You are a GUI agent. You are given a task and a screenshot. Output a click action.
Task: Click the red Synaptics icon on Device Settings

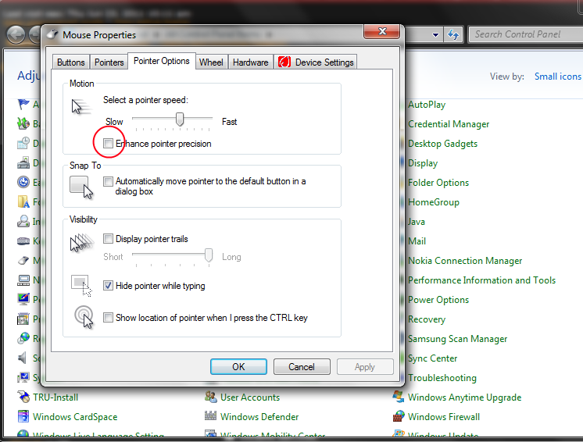pyautogui.click(x=284, y=62)
